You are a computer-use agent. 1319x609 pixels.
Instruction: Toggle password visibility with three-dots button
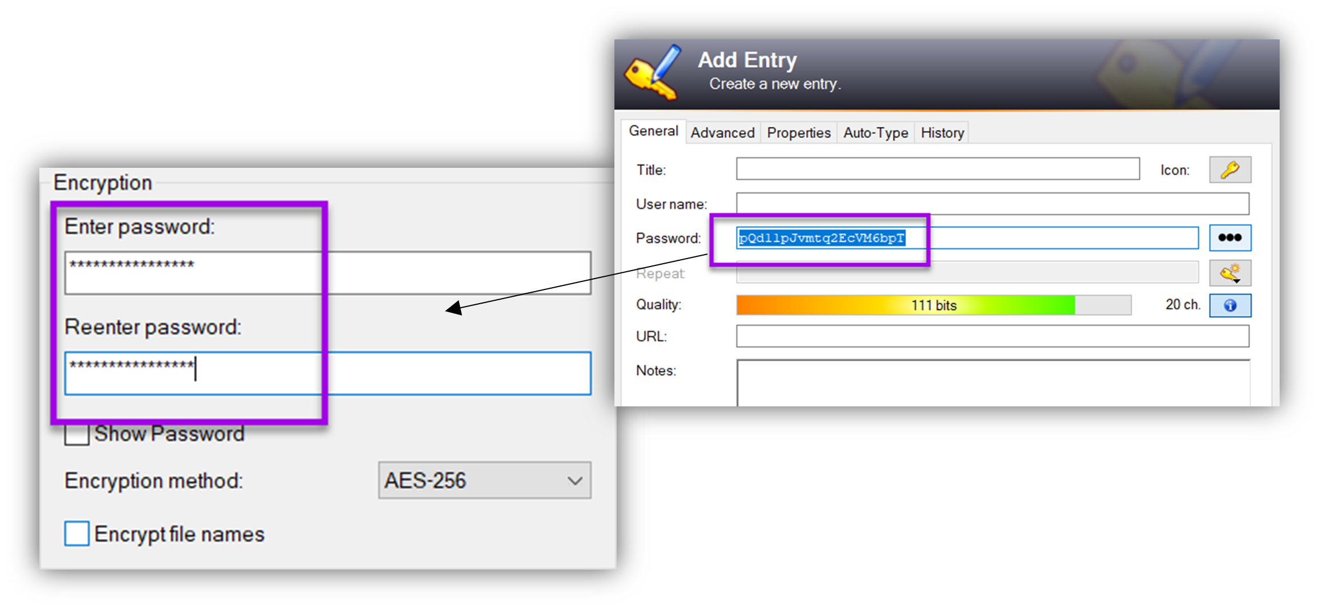pyautogui.click(x=1229, y=238)
